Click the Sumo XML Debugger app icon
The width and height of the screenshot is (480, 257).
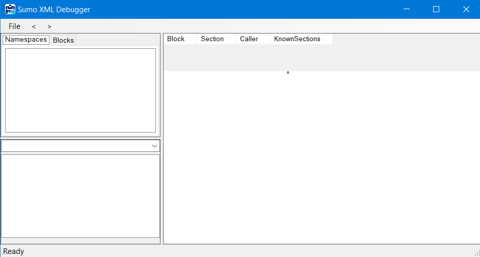(x=10, y=9)
